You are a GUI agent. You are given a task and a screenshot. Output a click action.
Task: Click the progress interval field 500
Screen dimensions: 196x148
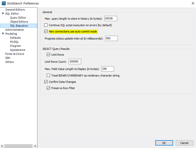click(x=112, y=38)
